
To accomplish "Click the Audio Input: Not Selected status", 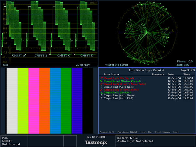I will tap(135, 141).
